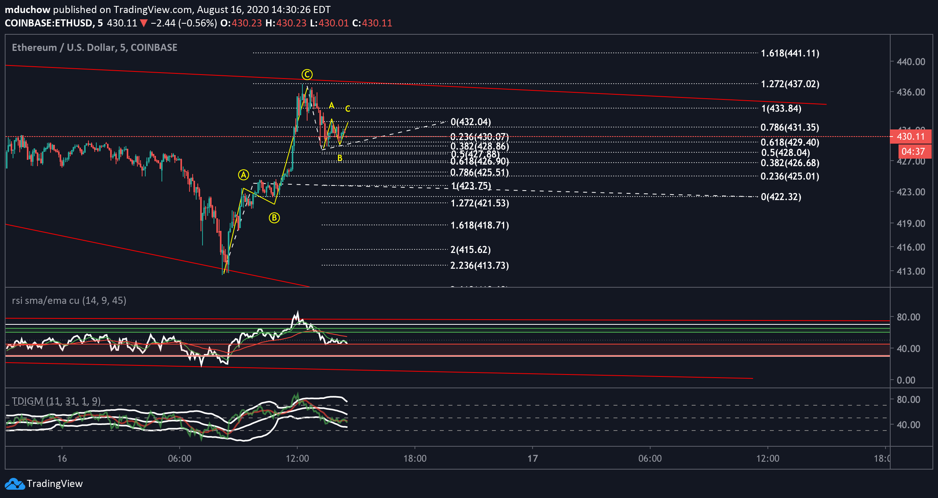
Task: Click the 436.00 price scale label
Action: [911, 92]
